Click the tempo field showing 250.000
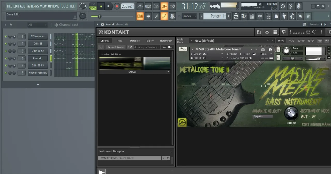The width and height of the screenshot is (331, 174). (127, 6)
